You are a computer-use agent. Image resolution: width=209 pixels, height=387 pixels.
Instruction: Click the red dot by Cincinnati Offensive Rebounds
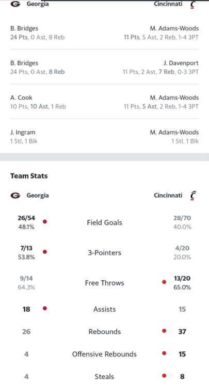[x=164, y=353]
